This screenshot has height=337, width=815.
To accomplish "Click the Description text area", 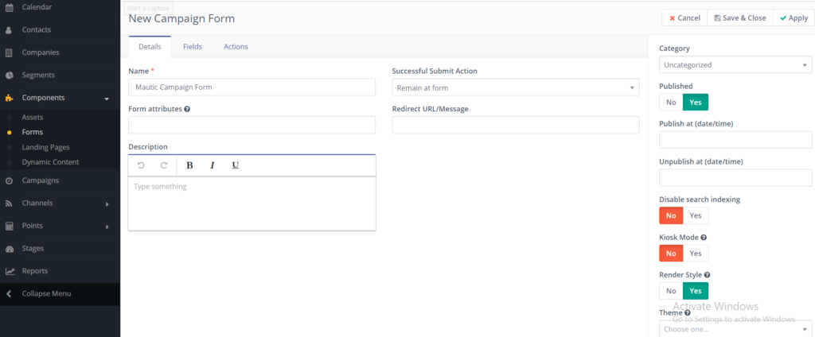I will coord(252,203).
